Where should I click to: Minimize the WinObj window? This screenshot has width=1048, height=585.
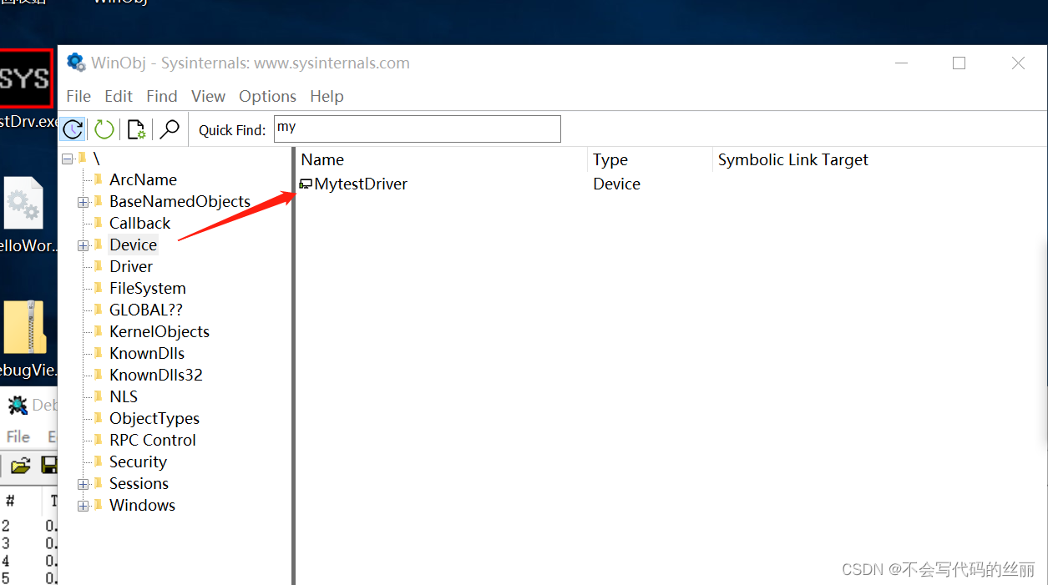[901, 63]
